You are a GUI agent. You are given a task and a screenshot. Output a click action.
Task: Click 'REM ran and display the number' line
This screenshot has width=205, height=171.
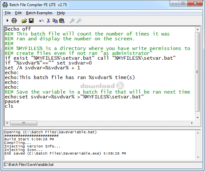click(x=70, y=39)
